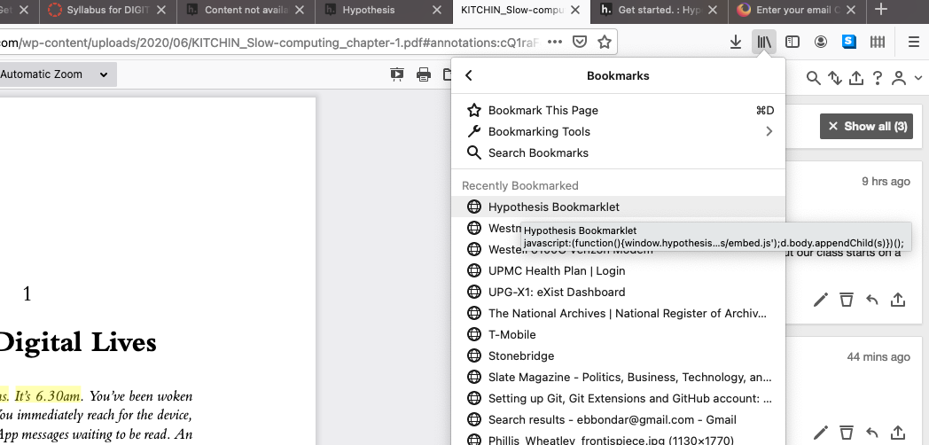Open the Firefox Downloads panel icon

pyautogui.click(x=735, y=42)
